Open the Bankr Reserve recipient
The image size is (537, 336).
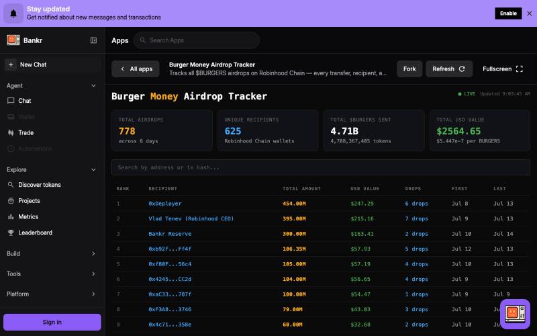point(170,234)
